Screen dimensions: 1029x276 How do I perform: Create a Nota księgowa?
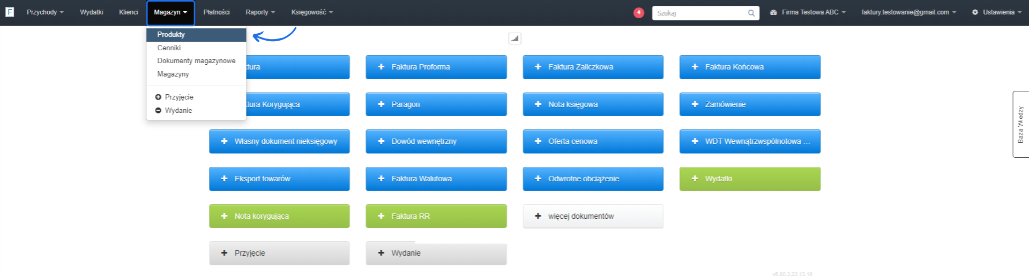593,104
